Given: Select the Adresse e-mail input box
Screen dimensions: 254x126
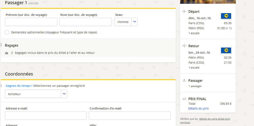Looking at the screenshot, I should (x=46, y=116).
